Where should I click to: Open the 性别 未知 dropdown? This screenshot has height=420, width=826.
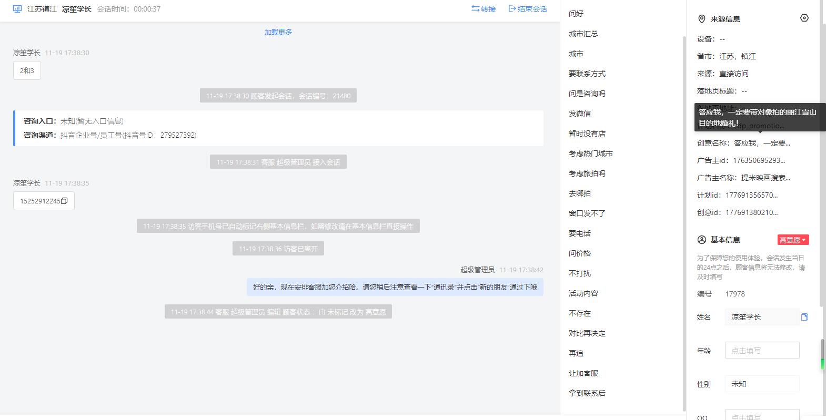(762, 384)
